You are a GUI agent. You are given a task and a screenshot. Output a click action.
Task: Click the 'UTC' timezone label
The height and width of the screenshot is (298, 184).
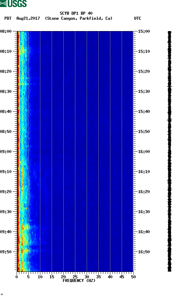click(x=138, y=18)
